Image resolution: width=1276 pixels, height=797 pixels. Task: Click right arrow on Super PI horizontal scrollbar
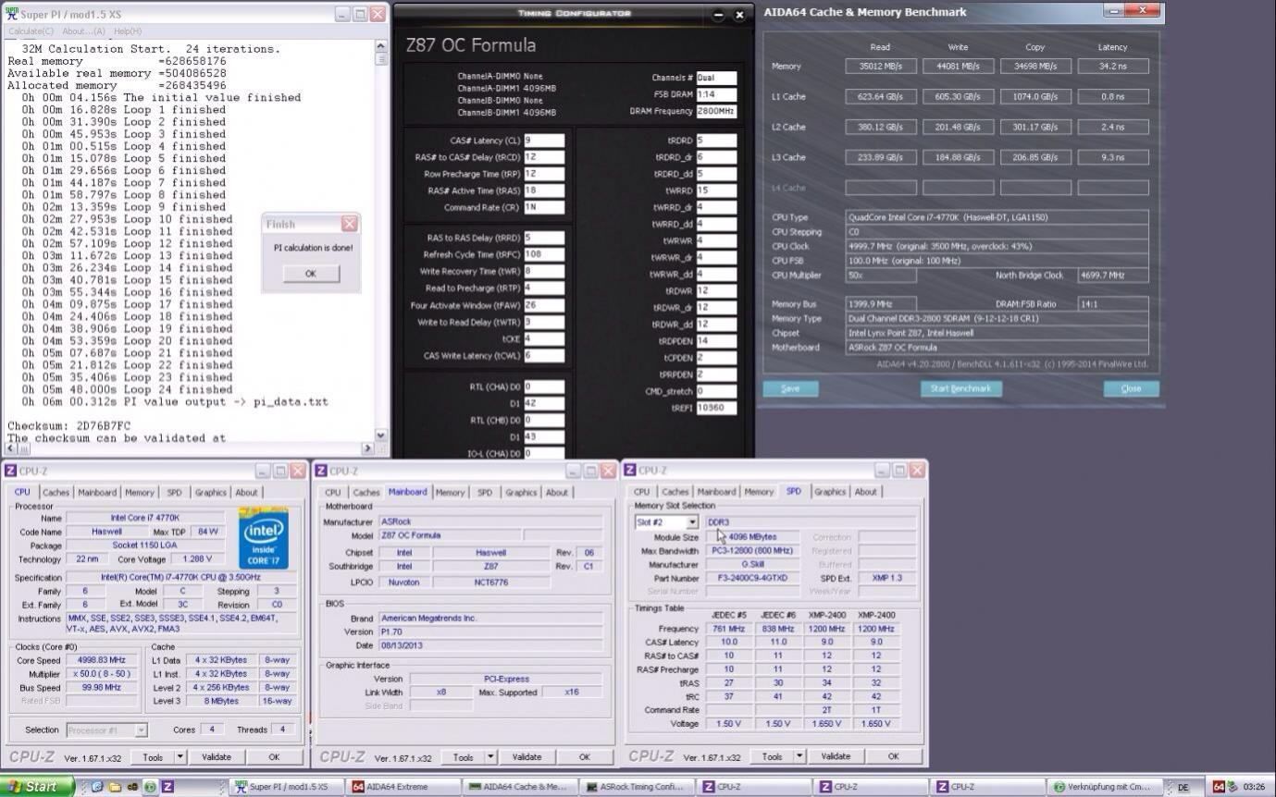click(x=367, y=448)
